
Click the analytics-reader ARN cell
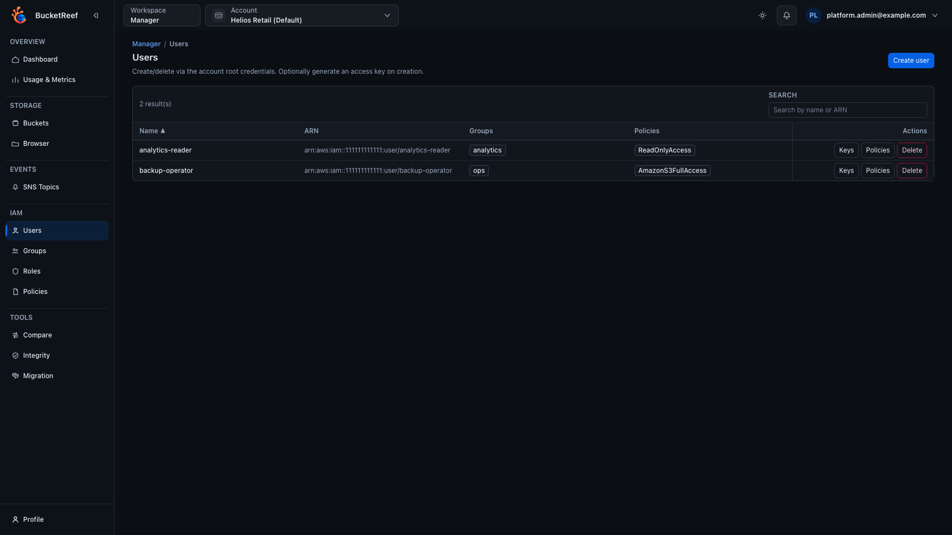click(377, 150)
